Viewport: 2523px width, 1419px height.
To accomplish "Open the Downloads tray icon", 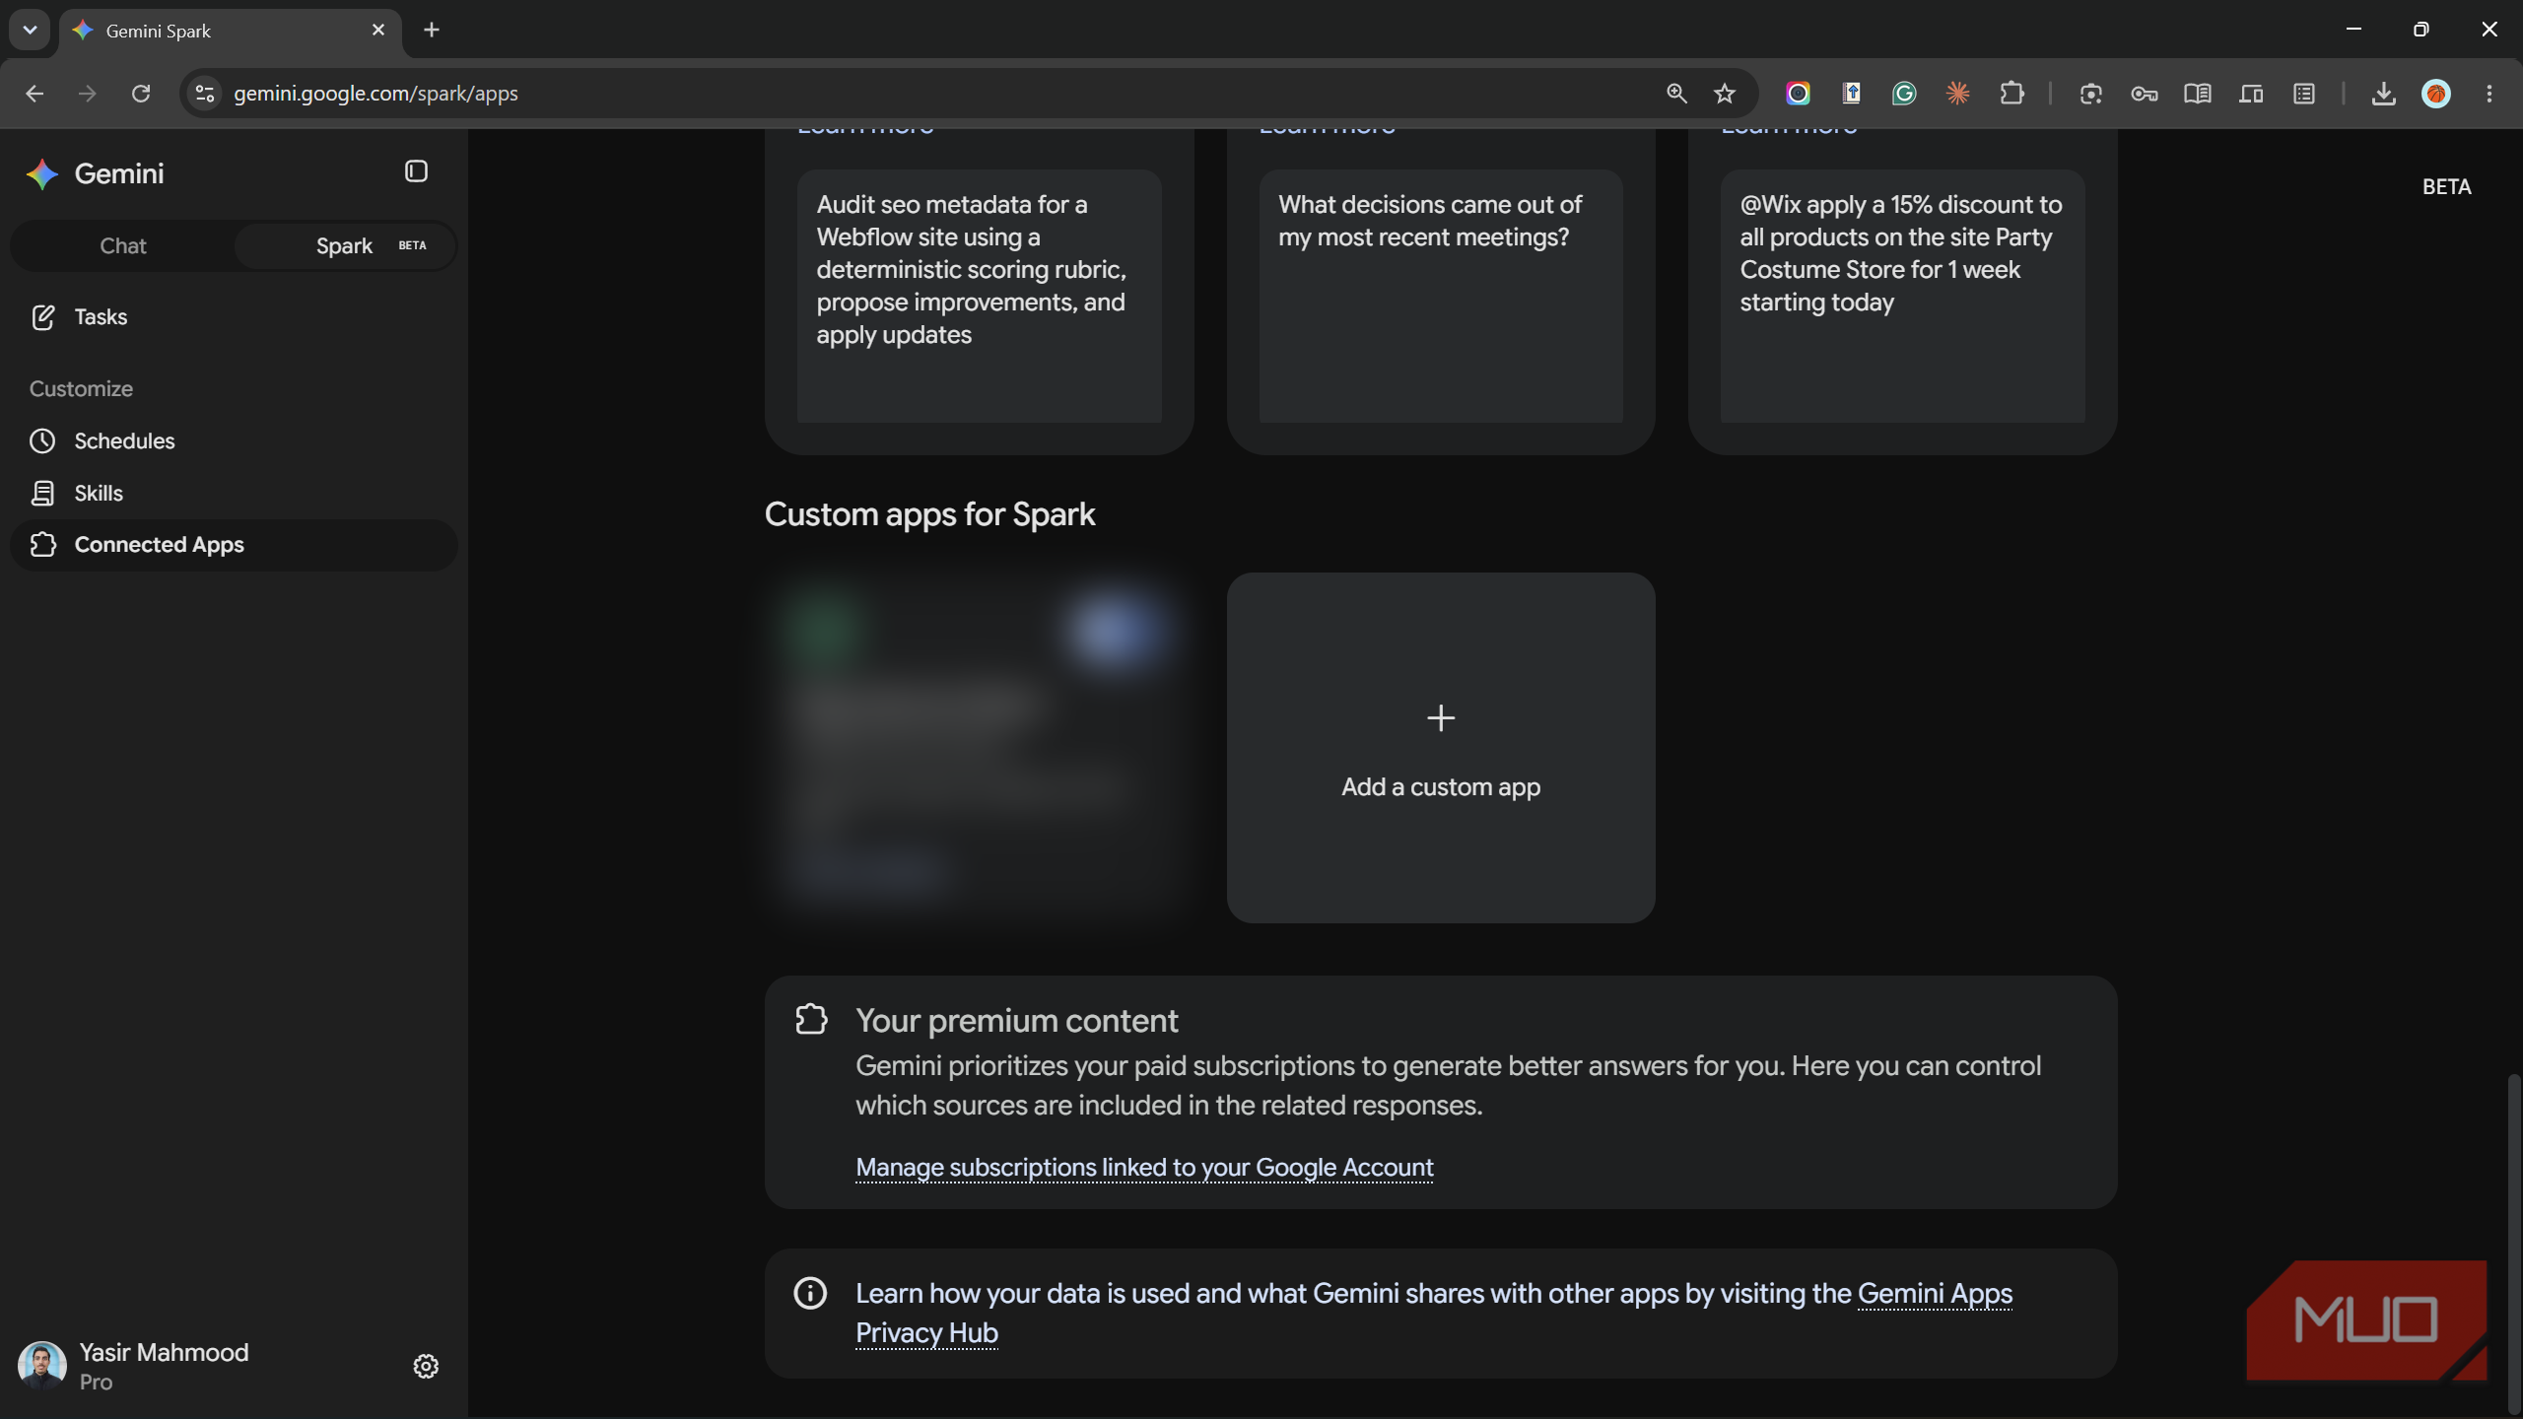I will 2383,94.
